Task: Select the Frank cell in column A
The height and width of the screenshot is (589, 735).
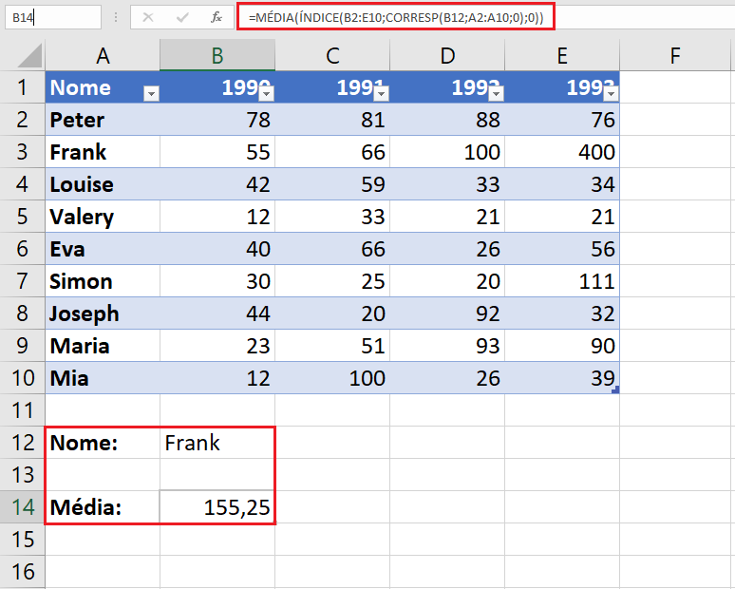Action: [103, 152]
